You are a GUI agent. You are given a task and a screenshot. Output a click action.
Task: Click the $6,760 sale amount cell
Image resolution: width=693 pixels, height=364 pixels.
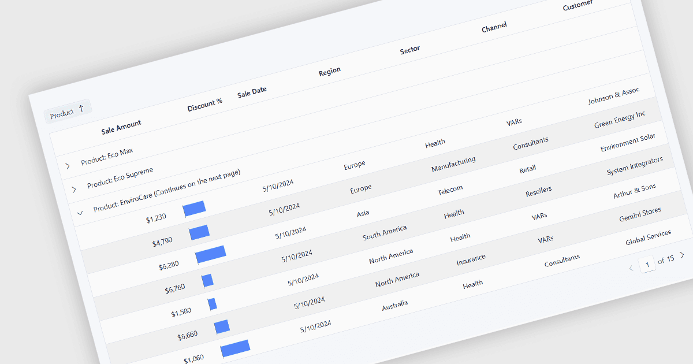[175, 288]
